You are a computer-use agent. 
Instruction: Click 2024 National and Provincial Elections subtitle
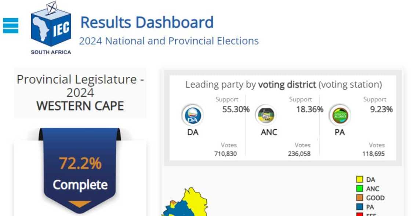[169, 41]
